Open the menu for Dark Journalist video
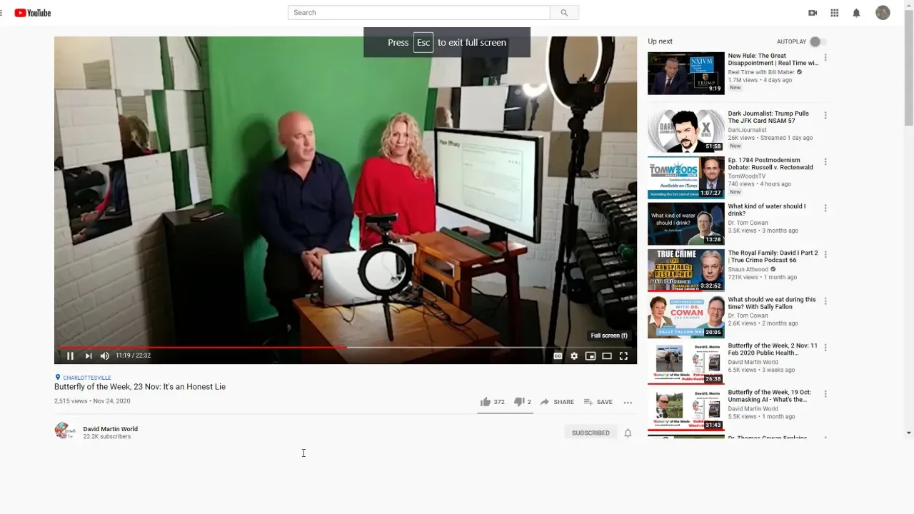This screenshot has height=514, width=914. 825,116
